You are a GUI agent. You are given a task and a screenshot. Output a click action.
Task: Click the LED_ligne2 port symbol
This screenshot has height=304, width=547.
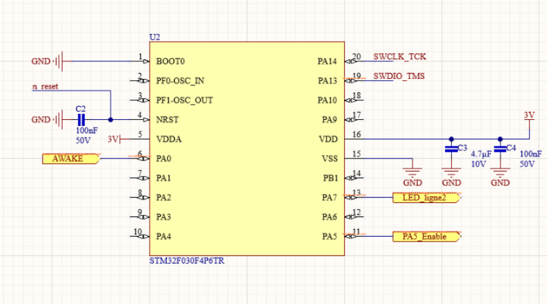coord(425,197)
